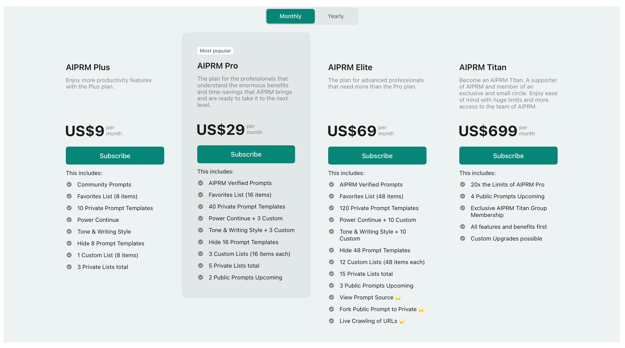Select the AIPRM Plus Subscribe button
This screenshot has width=625, height=348.
[114, 155]
